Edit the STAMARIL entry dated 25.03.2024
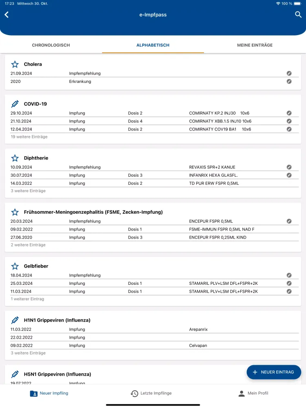Image resolution: width=306 pixels, height=408 pixels. [x=289, y=283]
